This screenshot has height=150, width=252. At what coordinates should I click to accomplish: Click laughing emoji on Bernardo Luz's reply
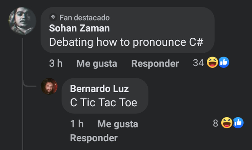[x=227, y=123]
